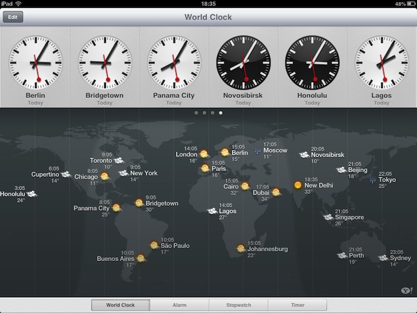The image size is (417, 313).
Task: Tap the Bridgetown analog clock face
Action: pyautogui.click(x=105, y=62)
